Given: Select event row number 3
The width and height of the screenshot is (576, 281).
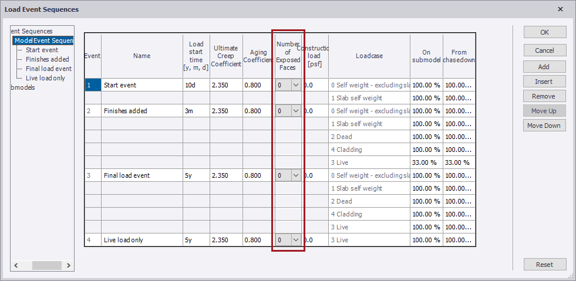Looking at the screenshot, I should click(93, 175).
